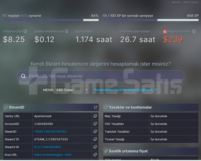
Task: Click info icon next to Saatlik ortalama fiyat
Action: point(67,31)
